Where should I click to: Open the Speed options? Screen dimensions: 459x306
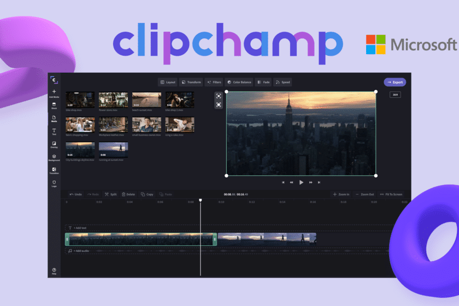[283, 83]
